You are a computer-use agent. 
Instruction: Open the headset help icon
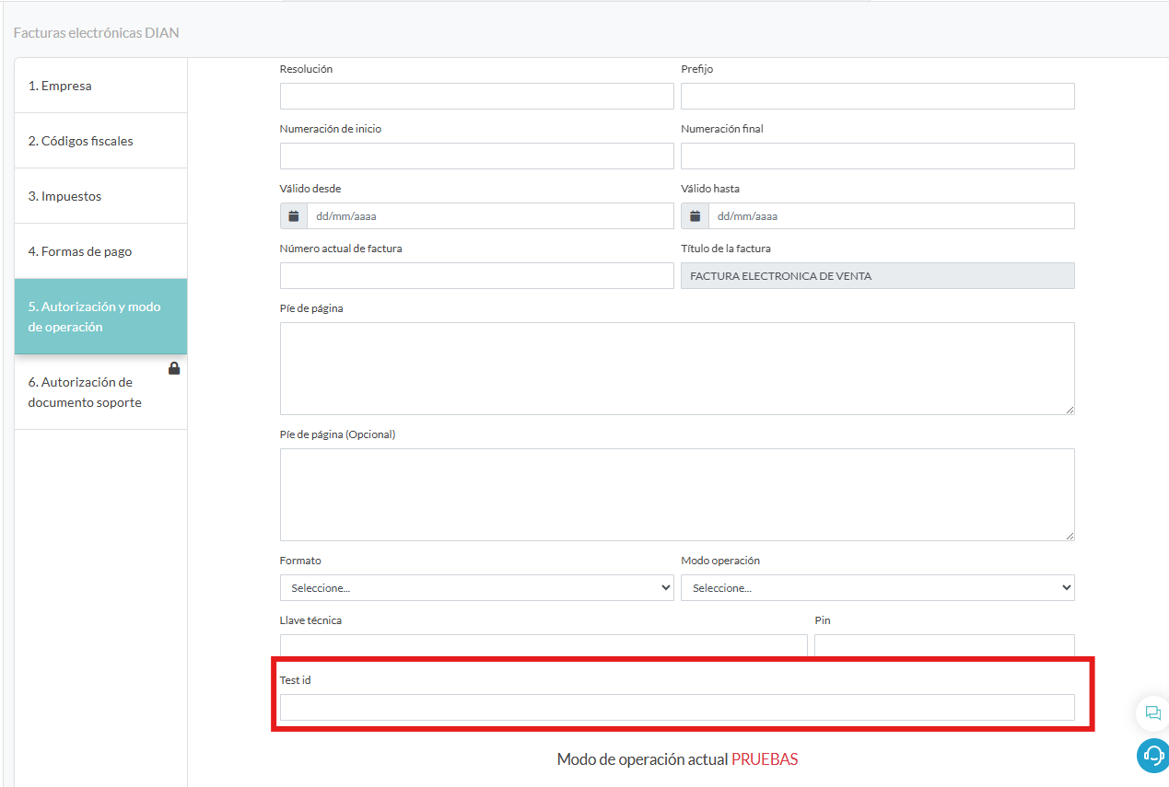tap(1153, 756)
